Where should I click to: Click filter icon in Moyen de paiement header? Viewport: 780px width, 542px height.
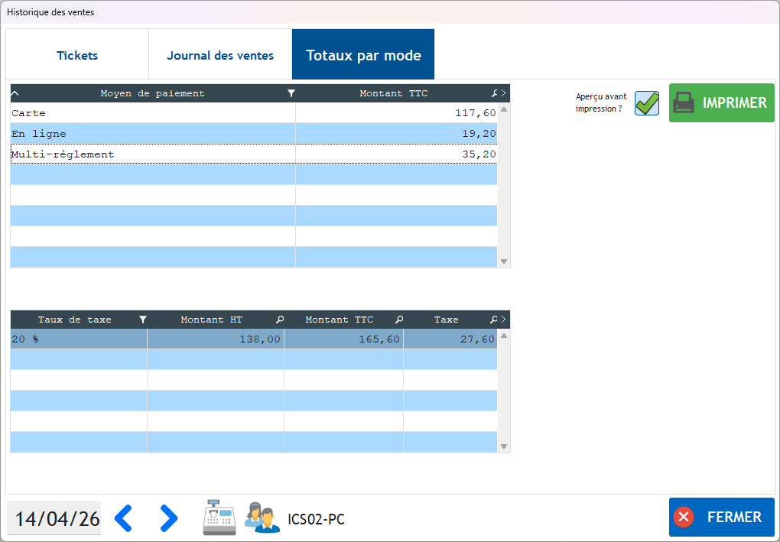(291, 93)
